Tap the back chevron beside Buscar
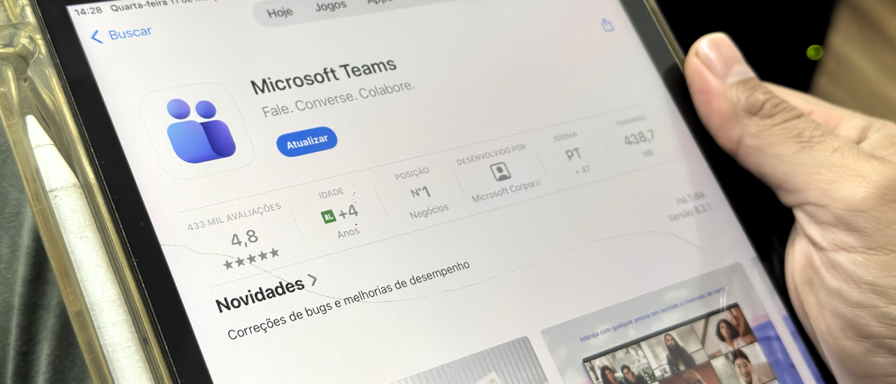Image resolution: width=896 pixels, height=384 pixels. (96, 37)
